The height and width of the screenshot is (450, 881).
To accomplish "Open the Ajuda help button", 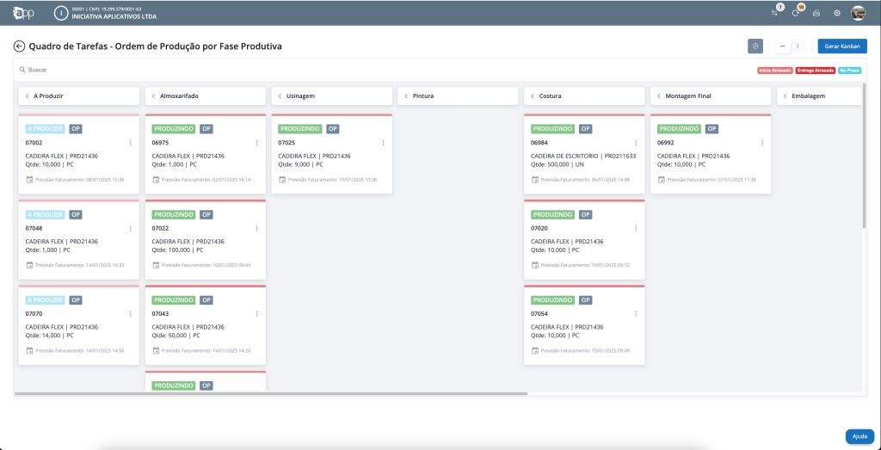I will pyautogui.click(x=859, y=436).
